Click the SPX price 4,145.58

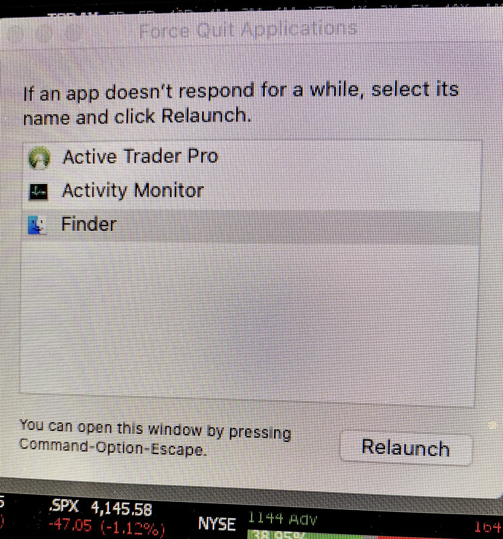(x=121, y=509)
